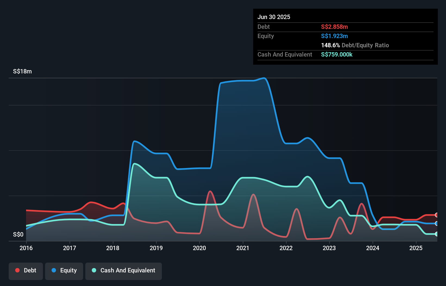
Task: Toggle the red Debt legend dot
Action: point(17,270)
